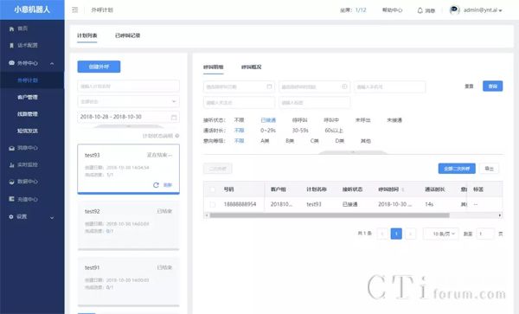Click the home icon in the sidebar
The image size is (519, 314).
(x=11, y=29)
